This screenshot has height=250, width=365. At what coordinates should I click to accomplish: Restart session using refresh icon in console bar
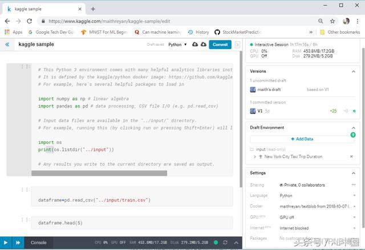(225, 243)
